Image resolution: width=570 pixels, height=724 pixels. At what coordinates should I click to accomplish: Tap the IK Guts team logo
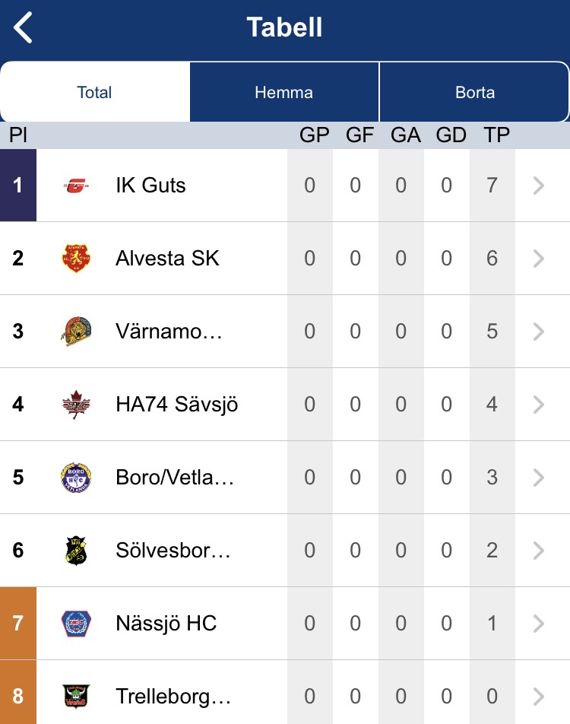[x=76, y=185]
